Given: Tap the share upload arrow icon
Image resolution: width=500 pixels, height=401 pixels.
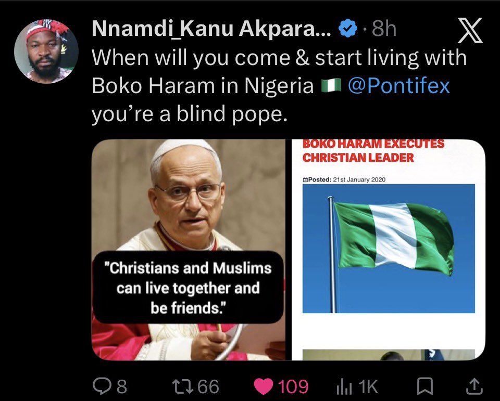Looking at the screenshot, I should click(473, 386).
